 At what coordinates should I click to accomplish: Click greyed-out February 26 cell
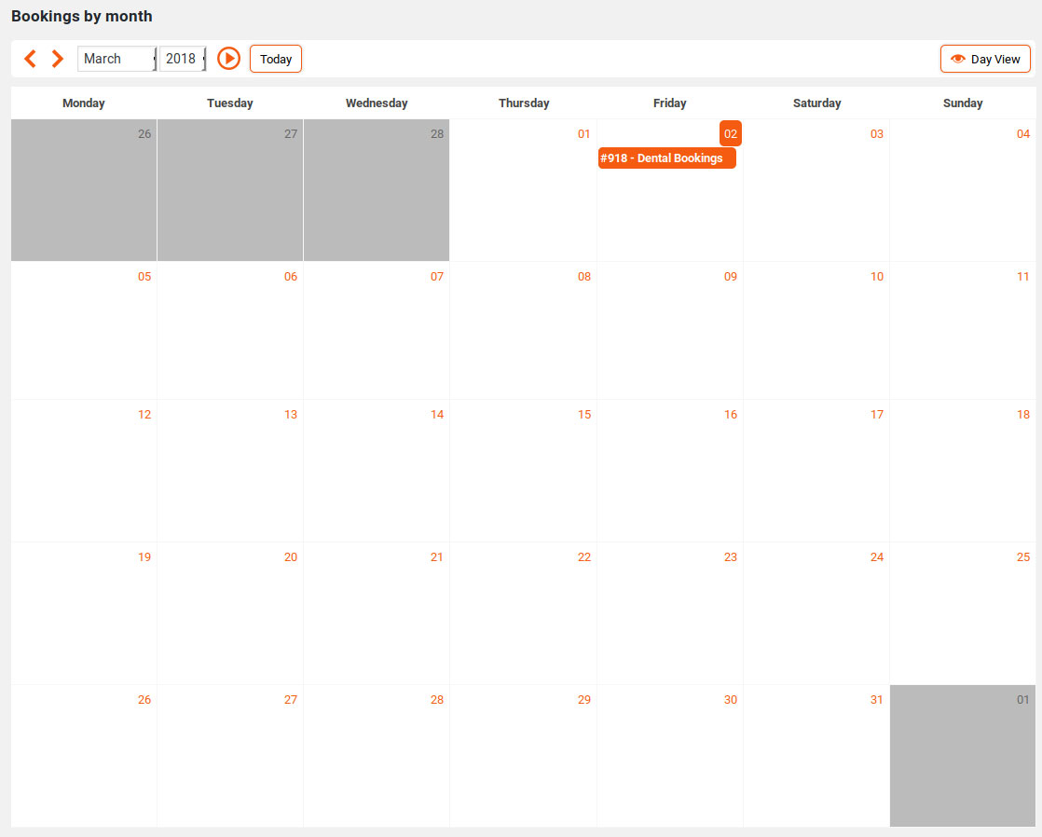(x=84, y=190)
